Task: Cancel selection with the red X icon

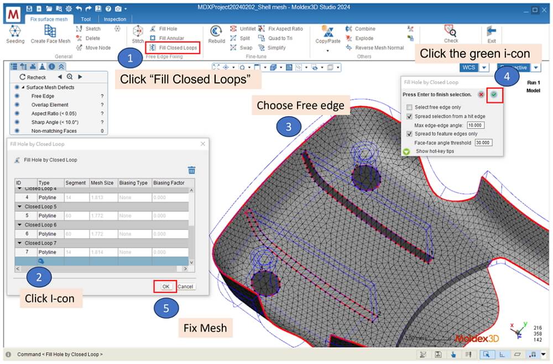Action: coord(481,95)
